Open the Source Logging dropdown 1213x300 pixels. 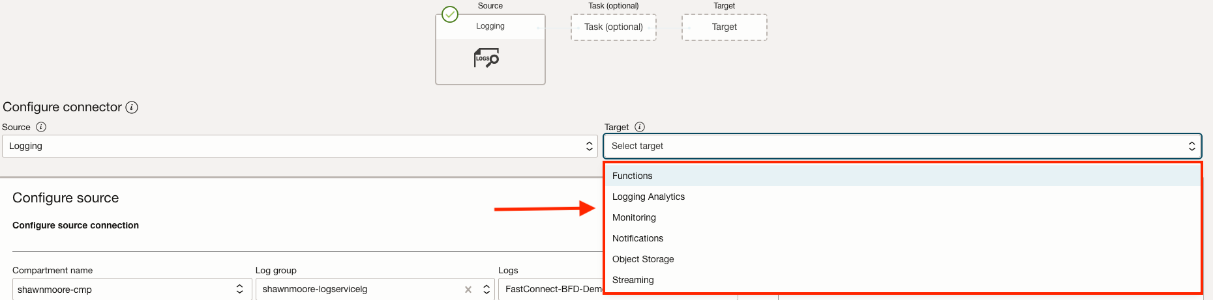[x=299, y=146]
